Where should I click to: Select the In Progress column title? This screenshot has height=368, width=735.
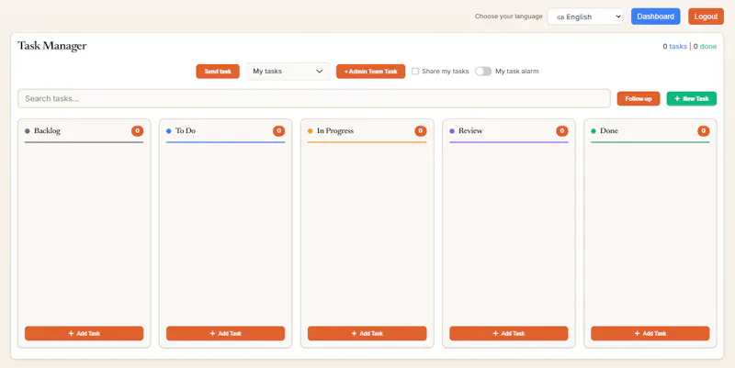pyautogui.click(x=335, y=130)
